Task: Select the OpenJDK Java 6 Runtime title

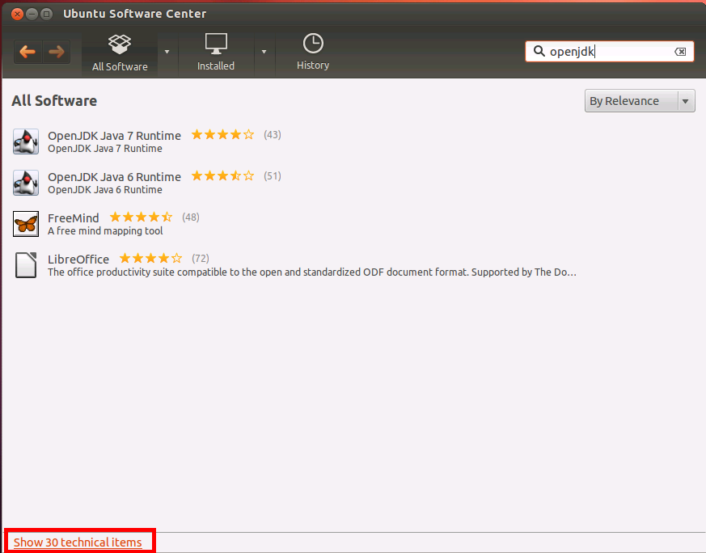Action: pyautogui.click(x=114, y=177)
